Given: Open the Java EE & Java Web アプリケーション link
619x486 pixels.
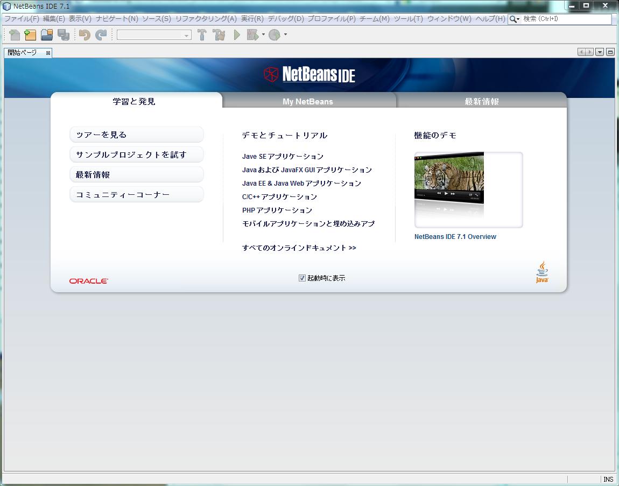Looking at the screenshot, I should click(x=301, y=183).
